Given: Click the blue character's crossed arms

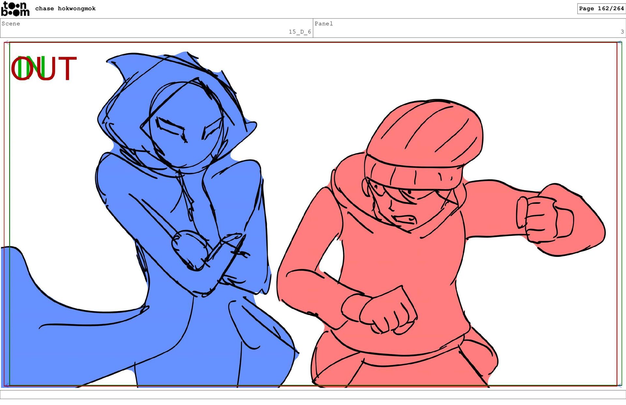Looking at the screenshot, I should tap(209, 258).
